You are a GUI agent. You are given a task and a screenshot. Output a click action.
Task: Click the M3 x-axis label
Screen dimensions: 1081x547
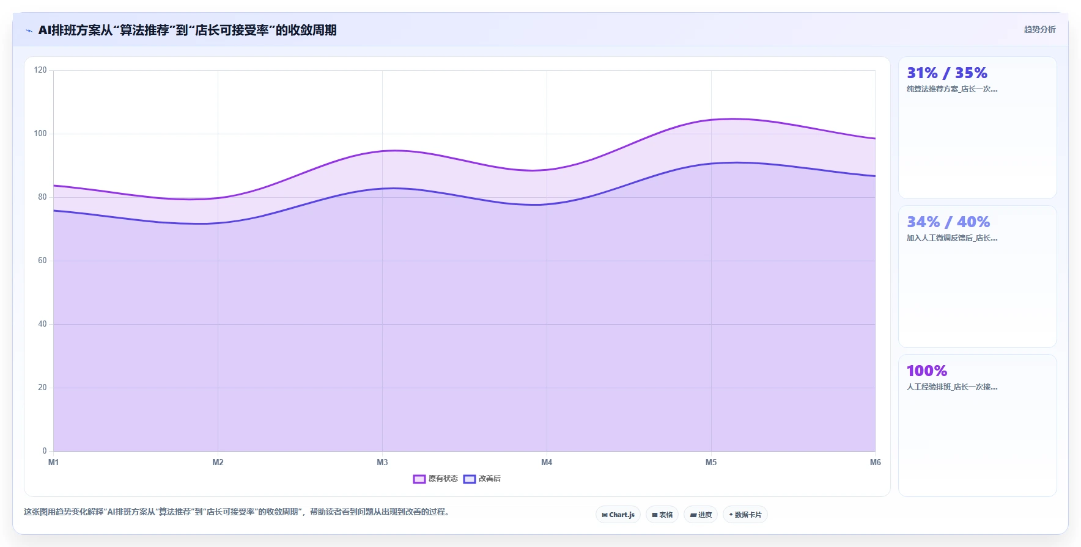coord(382,462)
